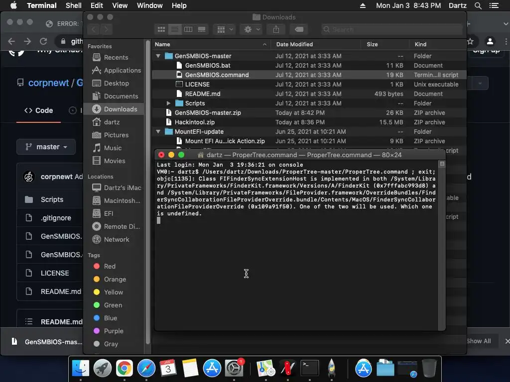Launch Safari from the Dock
The height and width of the screenshot is (382, 510).
click(x=146, y=369)
